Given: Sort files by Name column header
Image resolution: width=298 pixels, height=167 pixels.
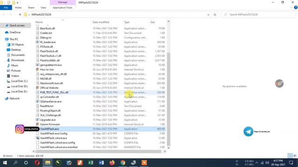Looking at the screenshot, I should 39,22.
